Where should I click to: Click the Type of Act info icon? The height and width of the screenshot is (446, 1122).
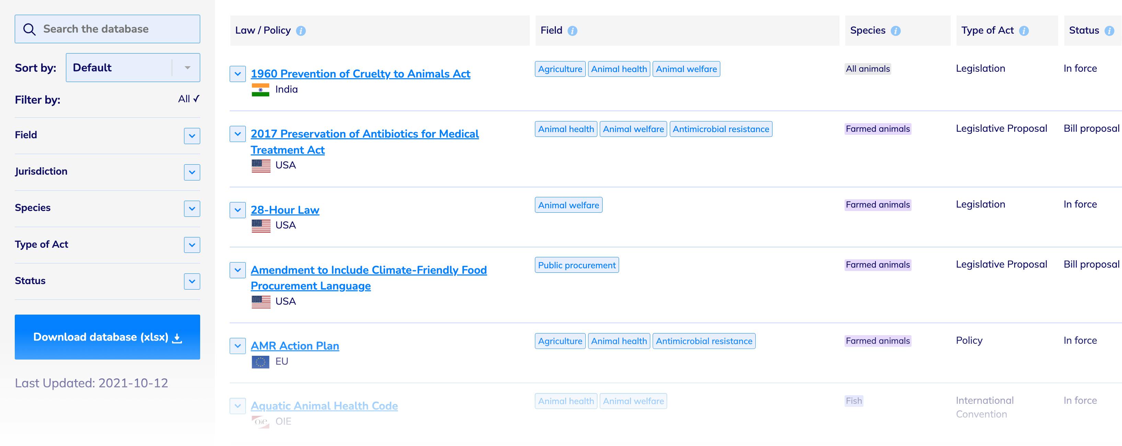[1024, 31]
